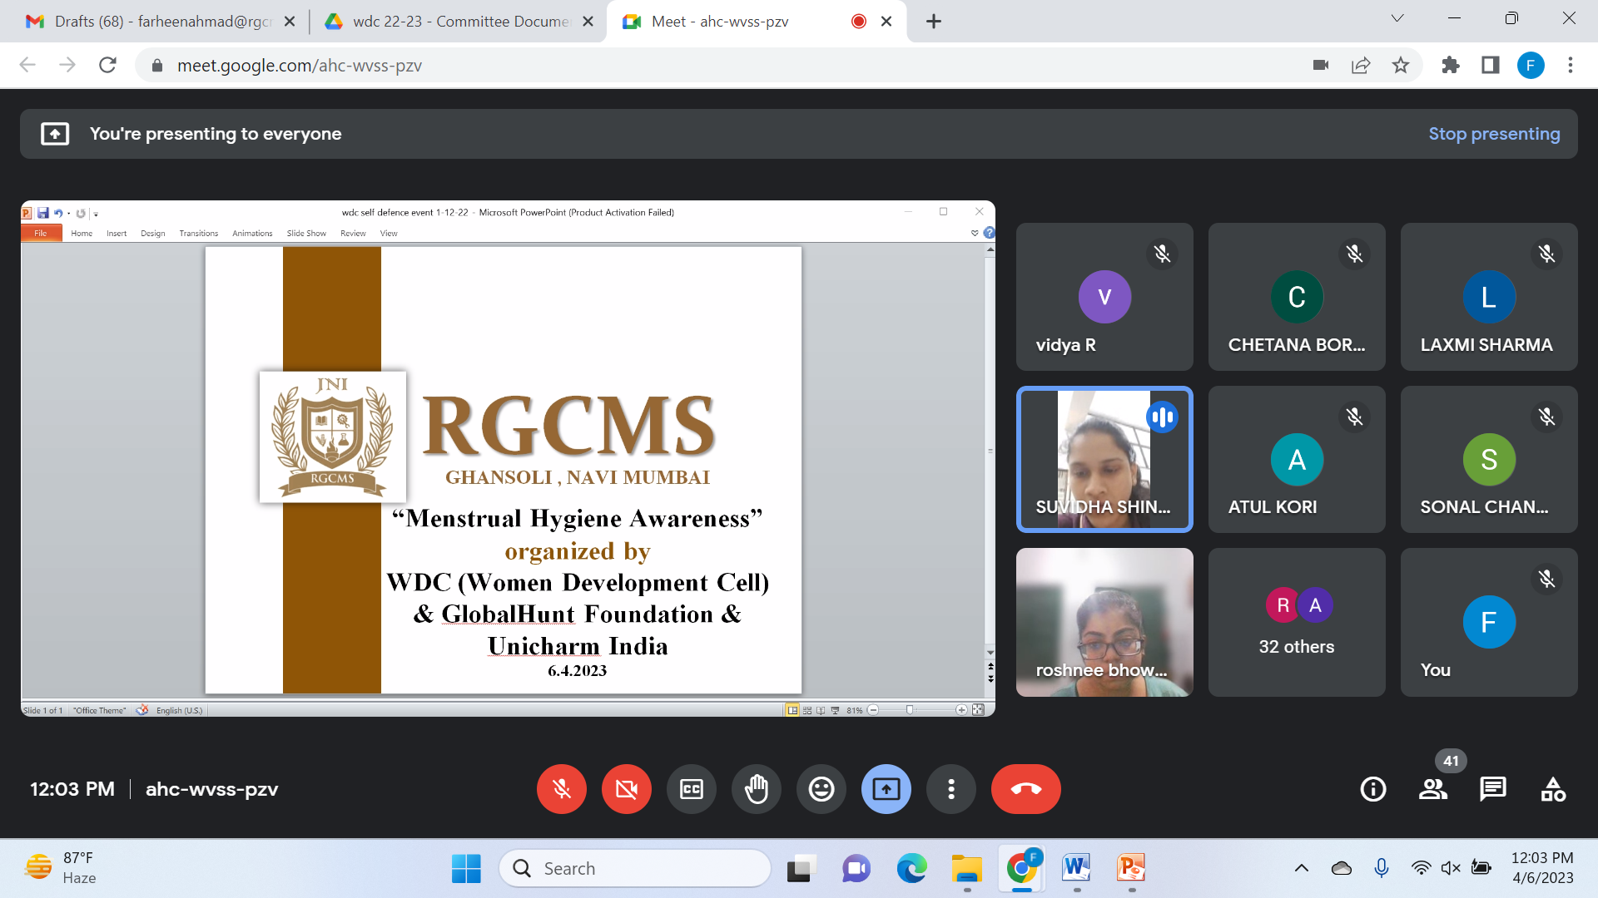Click the Windows taskbar Search box

click(635, 868)
